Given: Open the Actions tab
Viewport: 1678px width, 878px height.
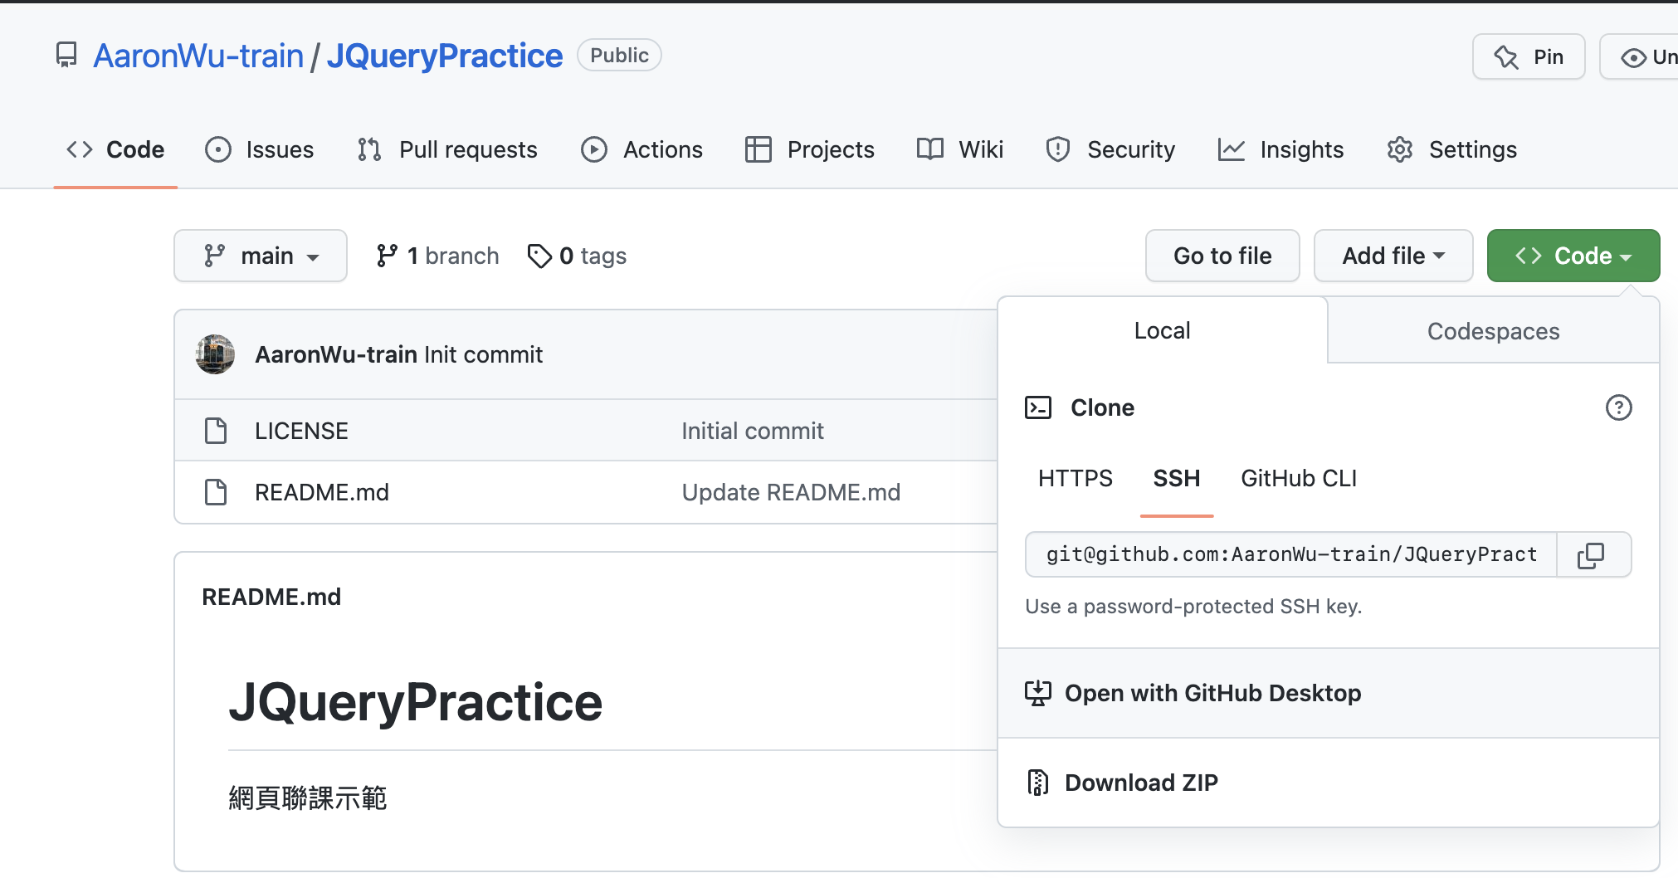Looking at the screenshot, I should coord(642,149).
